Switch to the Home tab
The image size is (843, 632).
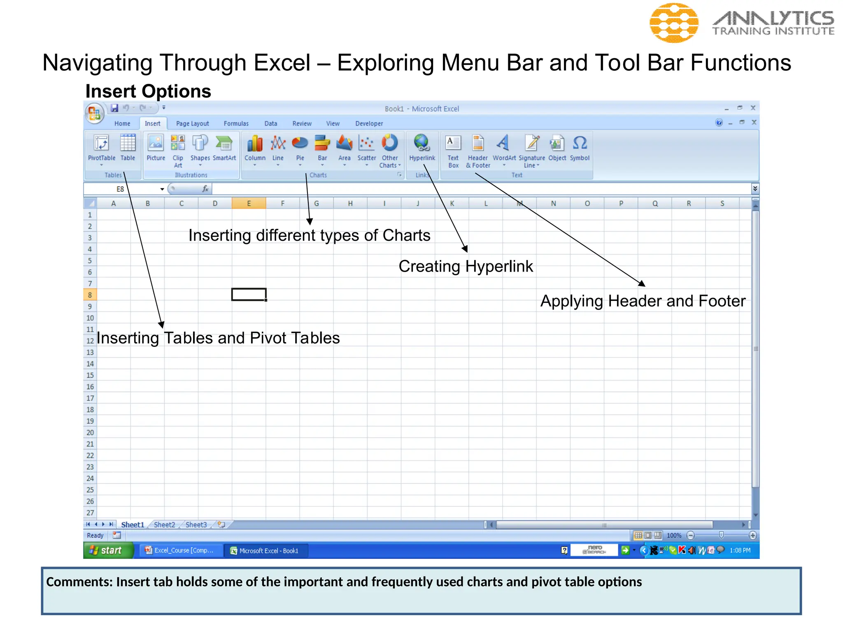[122, 123]
